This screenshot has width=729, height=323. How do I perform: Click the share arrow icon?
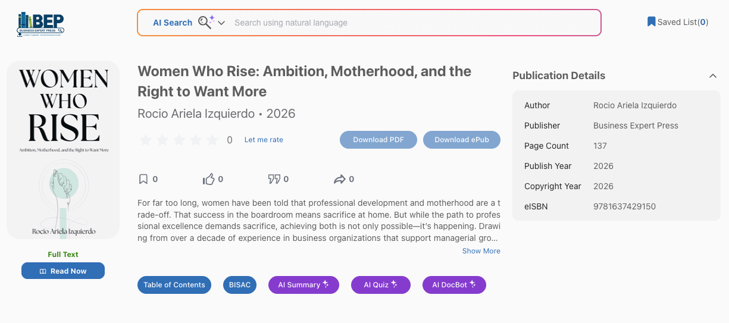click(340, 179)
